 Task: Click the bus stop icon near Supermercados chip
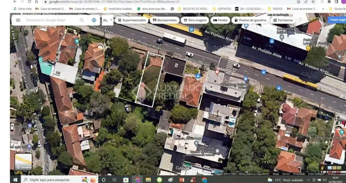coord(191,29)
